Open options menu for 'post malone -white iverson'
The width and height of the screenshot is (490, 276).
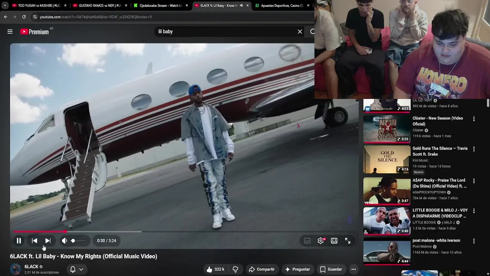click(x=474, y=241)
